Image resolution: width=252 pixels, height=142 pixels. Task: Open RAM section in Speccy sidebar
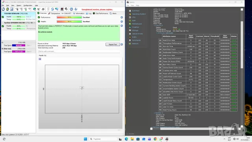pyautogui.click(x=134, y=21)
